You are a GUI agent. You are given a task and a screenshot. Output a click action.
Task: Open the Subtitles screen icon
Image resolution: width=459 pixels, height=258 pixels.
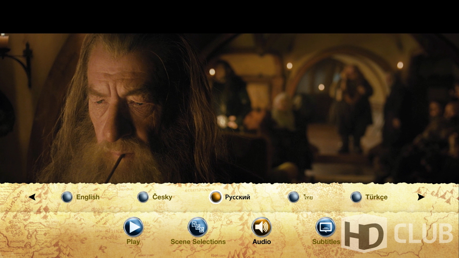coord(325,227)
